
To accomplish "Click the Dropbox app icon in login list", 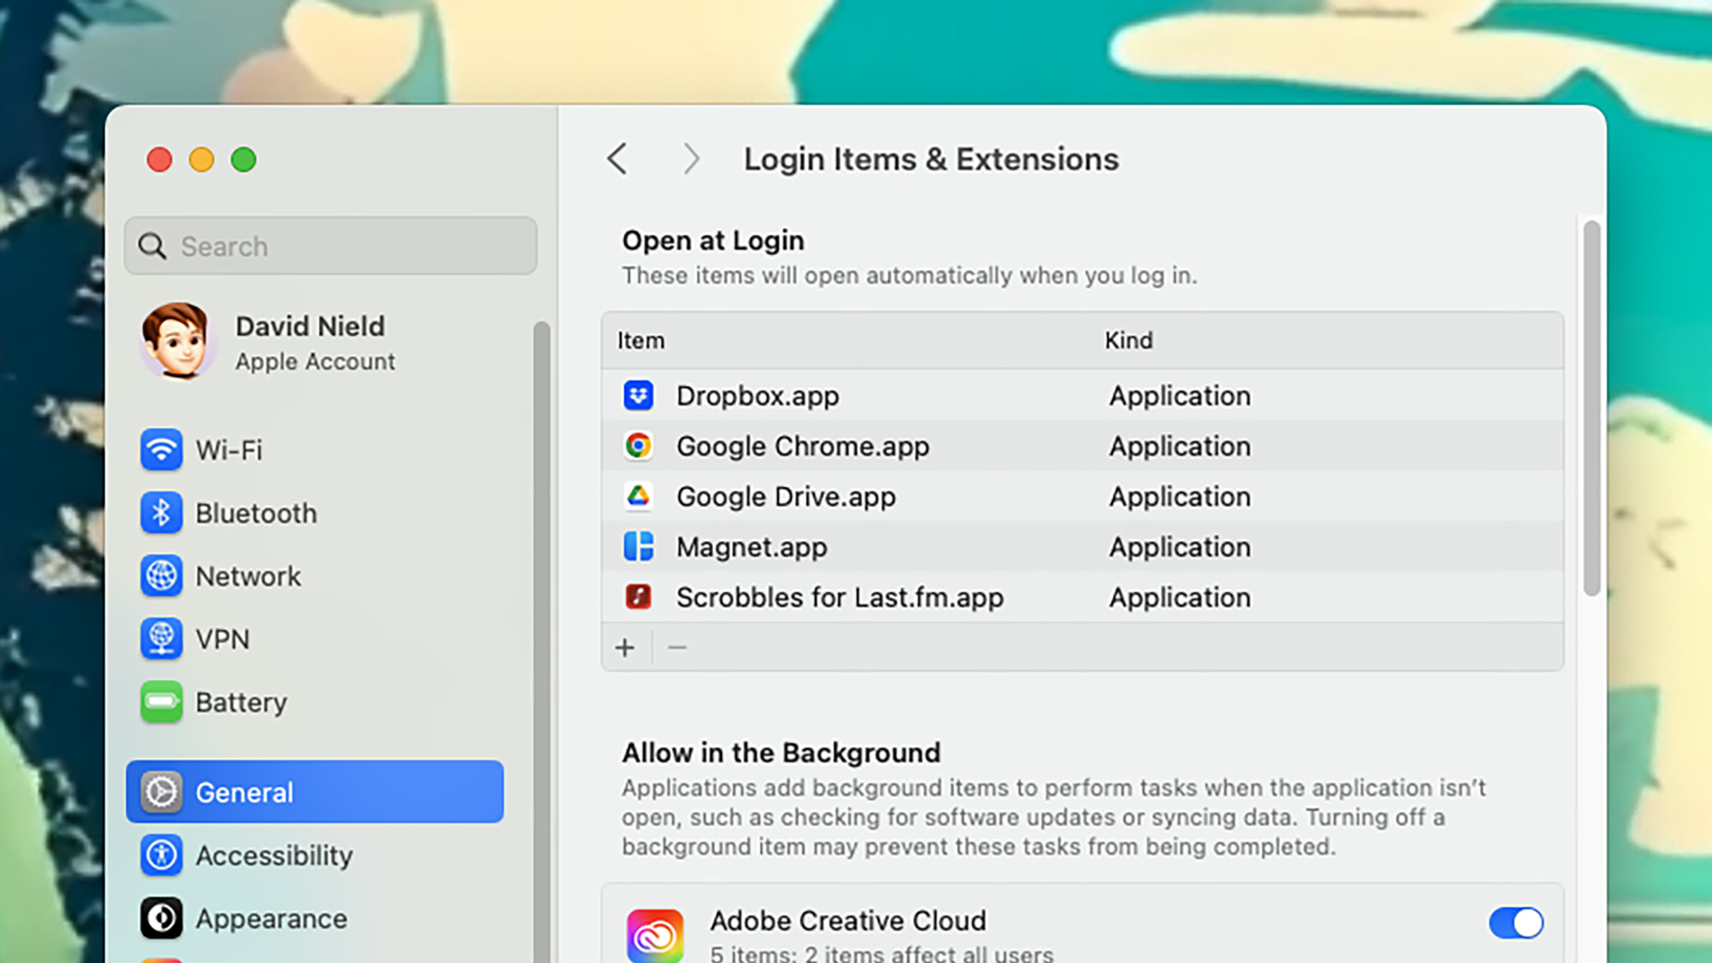I will tap(639, 395).
